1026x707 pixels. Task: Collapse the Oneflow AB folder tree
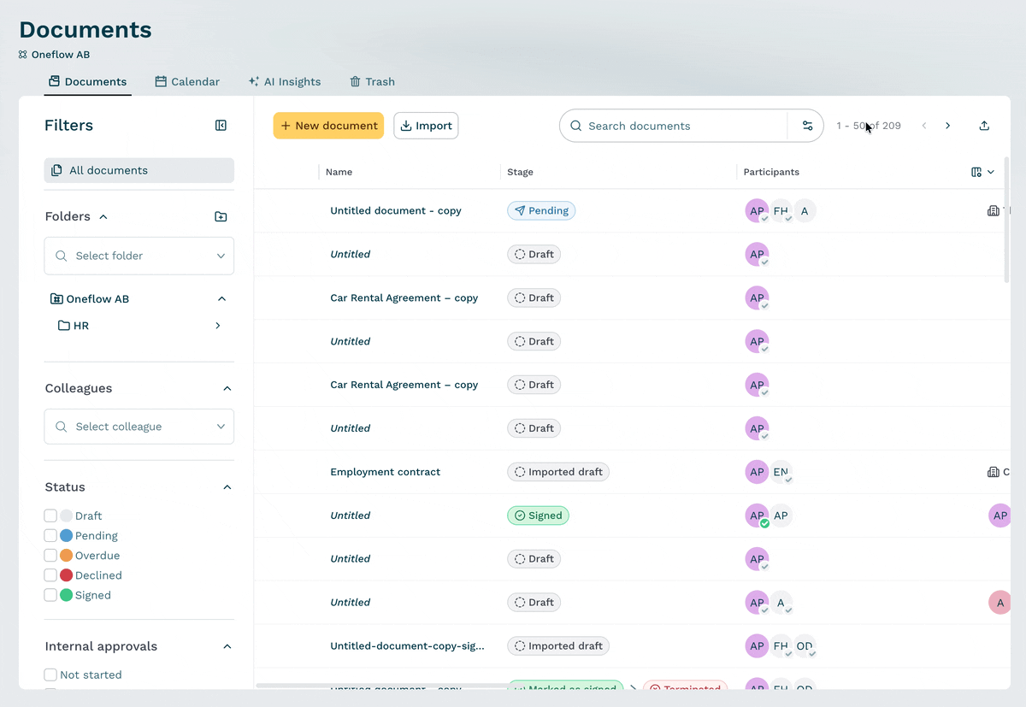tap(222, 299)
